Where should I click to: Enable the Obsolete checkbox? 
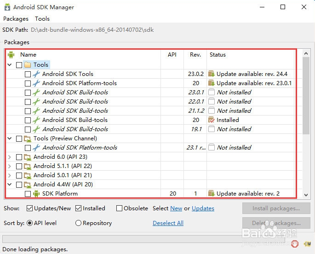(x=120, y=208)
